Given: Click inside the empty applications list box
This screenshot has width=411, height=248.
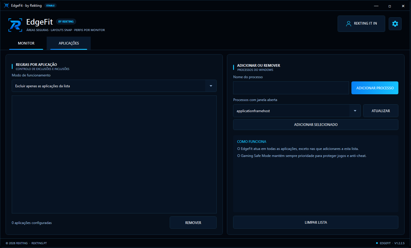Looking at the screenshot, I should point(114,154).
